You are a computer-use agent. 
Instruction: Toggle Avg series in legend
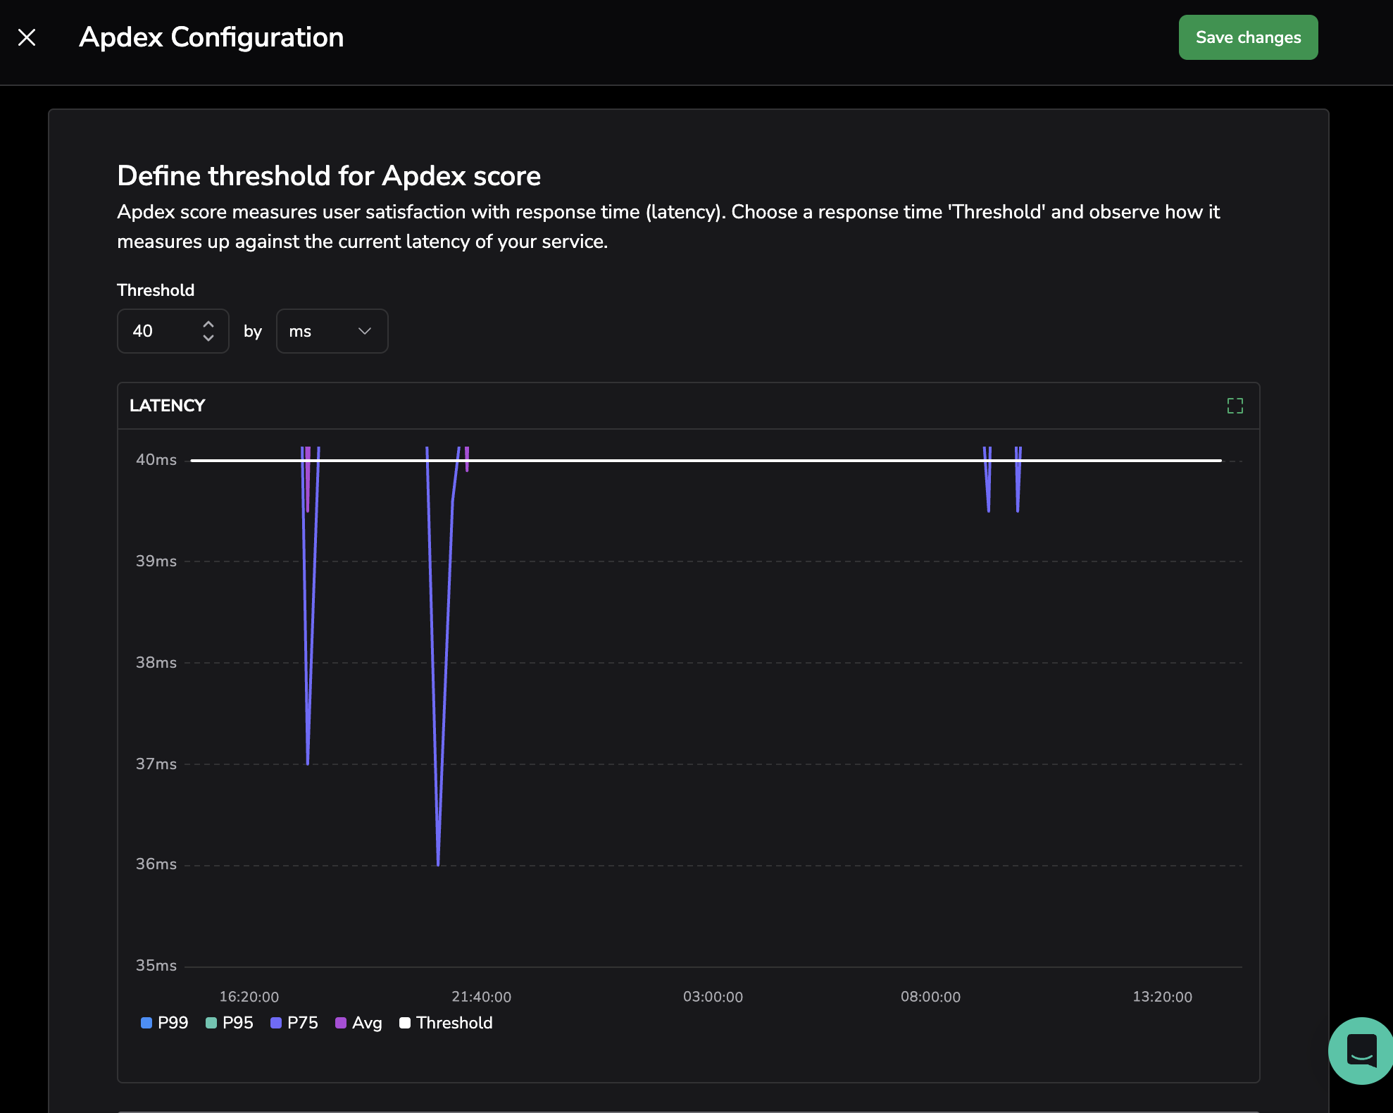[x=366, y=1023]
